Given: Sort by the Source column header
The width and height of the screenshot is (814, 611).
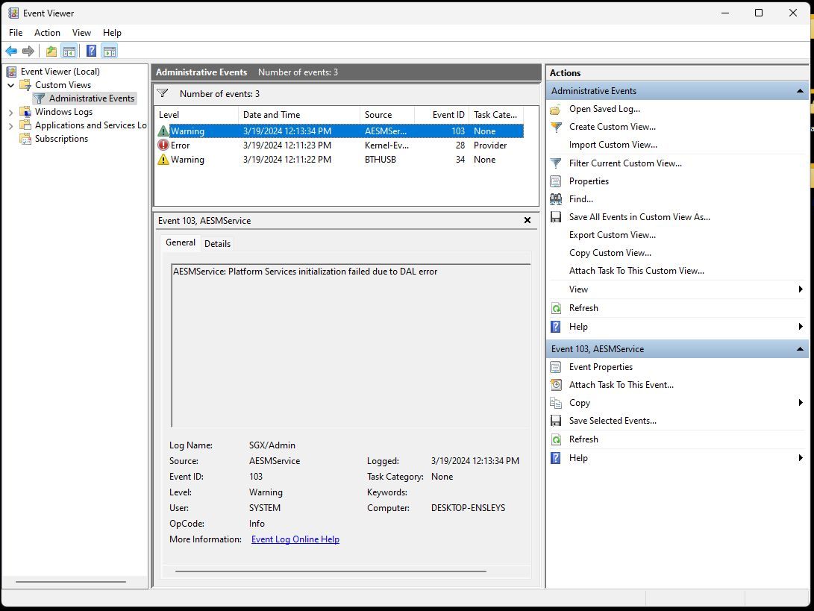Looking at the screenshot, I should click(387, 115).
